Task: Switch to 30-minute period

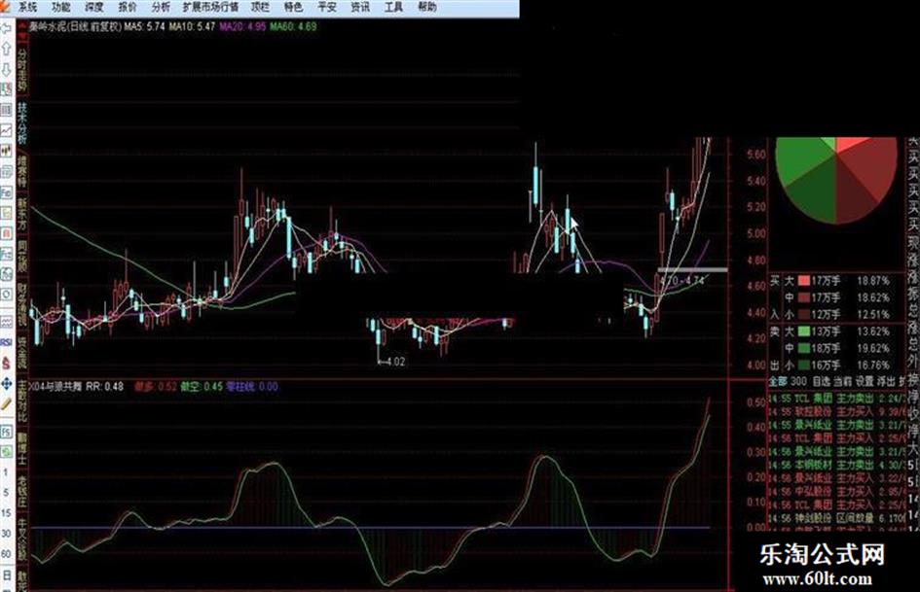Action: [6, 534]
